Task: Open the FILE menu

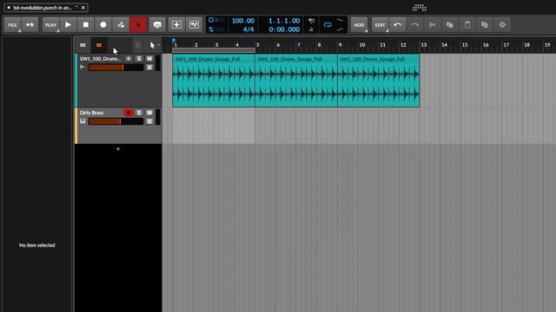Action: pyautogui.click(x=12, y=25)
